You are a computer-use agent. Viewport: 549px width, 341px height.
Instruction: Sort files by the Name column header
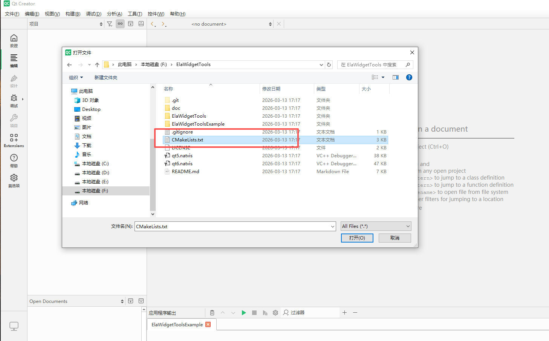[211, 89]
